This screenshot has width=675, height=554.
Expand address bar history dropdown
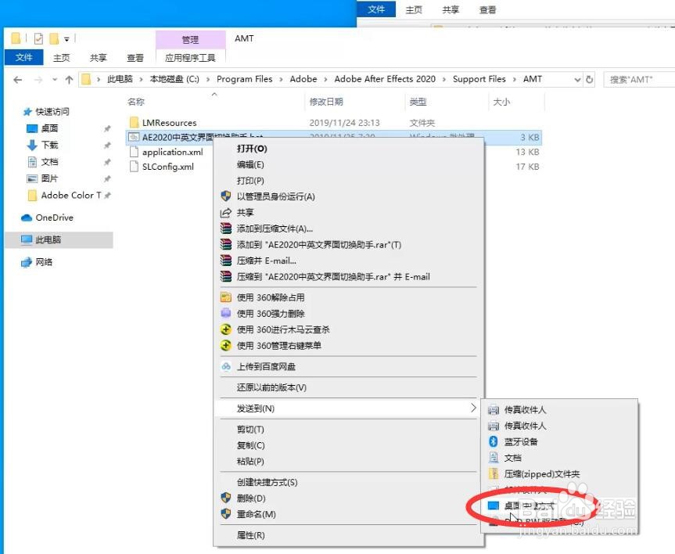pyautogui.click(x=577, y=79)
